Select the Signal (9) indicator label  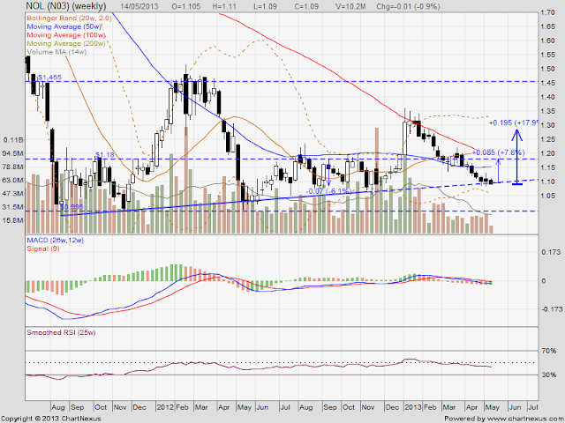tap(43, 249)
